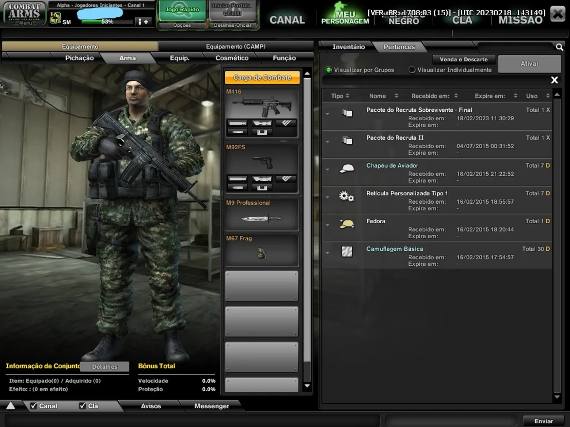Expand the Chapéu de Aviador row
570x427 pixels.
[x=327, y=169]
